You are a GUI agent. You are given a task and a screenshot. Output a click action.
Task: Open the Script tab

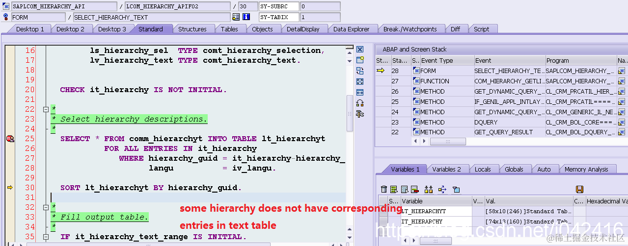pyautogui.click(x=481, y=29)
